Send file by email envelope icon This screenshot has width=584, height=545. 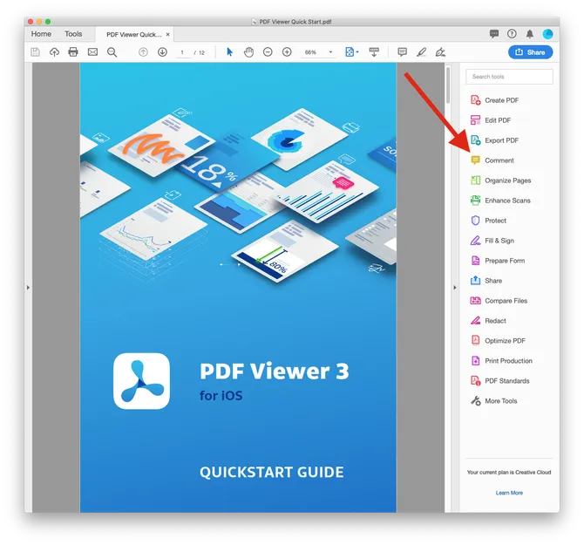click(x=92, y=52)
